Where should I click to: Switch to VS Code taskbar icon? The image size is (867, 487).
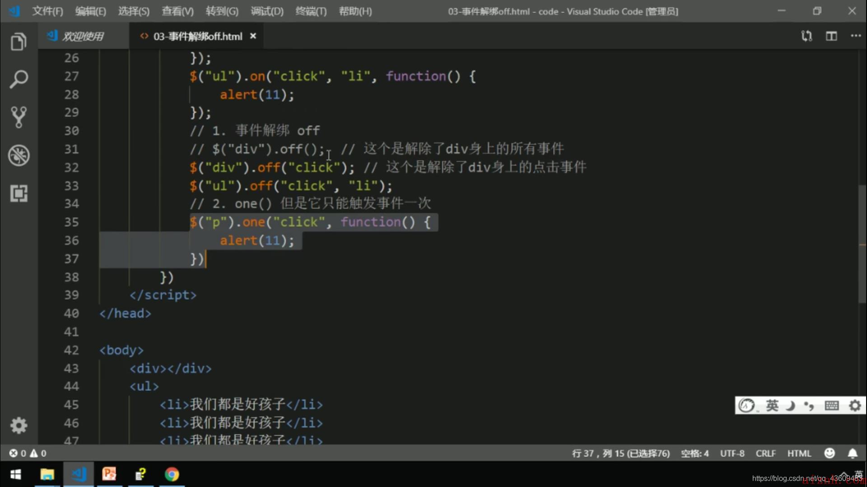tap(79, 474)
